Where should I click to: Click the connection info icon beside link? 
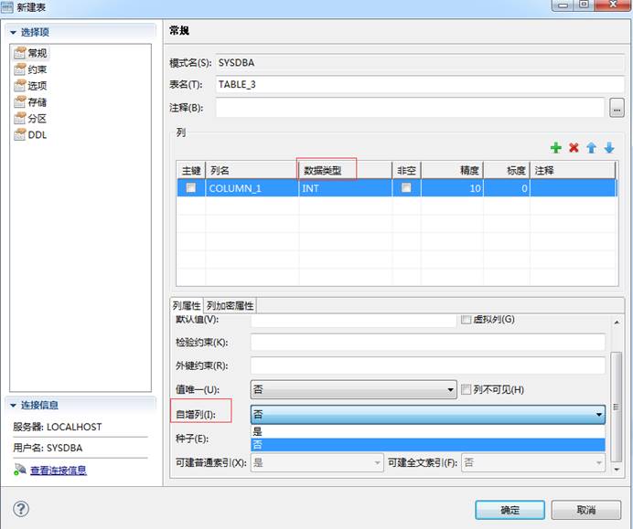20,470
